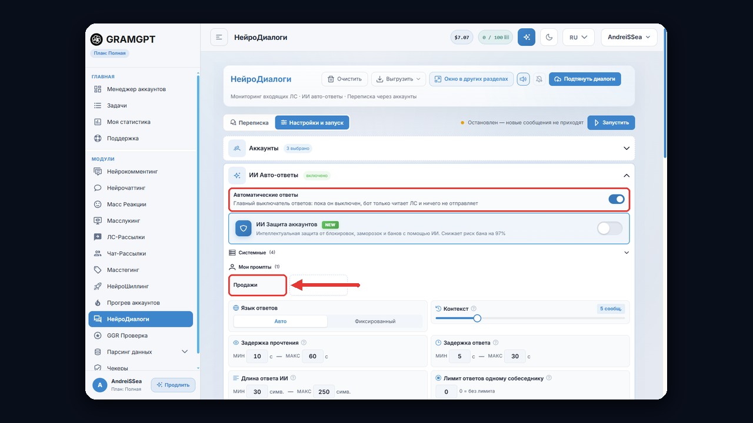Click the Задержка ответа help icon
753x423 pixels.
pyautogui.click(x=495, y=343)
